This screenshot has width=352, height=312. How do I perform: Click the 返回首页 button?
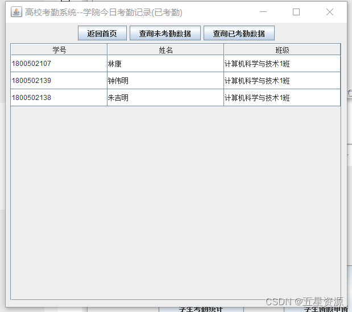[102, 33]
